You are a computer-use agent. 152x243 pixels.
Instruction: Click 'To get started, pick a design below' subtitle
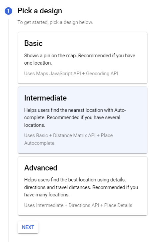pyautogui.click(x=55, y=22)
